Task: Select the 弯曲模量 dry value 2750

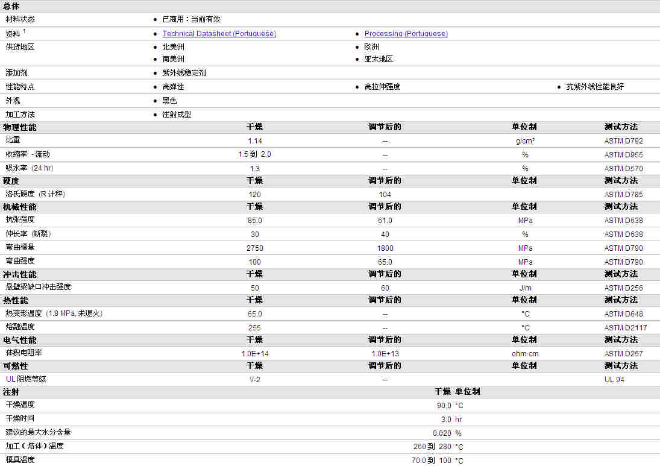Action: [254, 248]
